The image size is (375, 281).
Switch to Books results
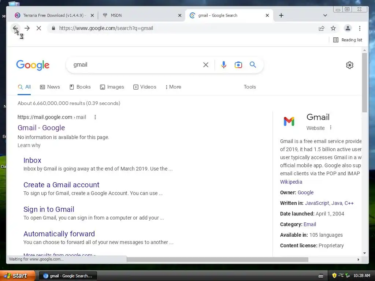pos(80,87)
